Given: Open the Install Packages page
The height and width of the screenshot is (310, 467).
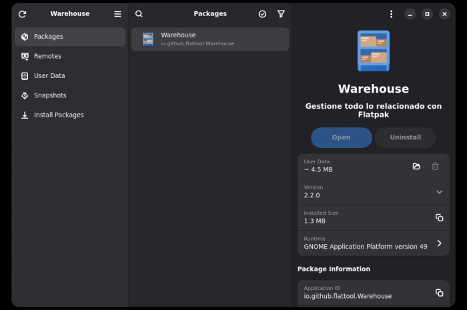Looking at the screenshot, I should pos(70,115).
